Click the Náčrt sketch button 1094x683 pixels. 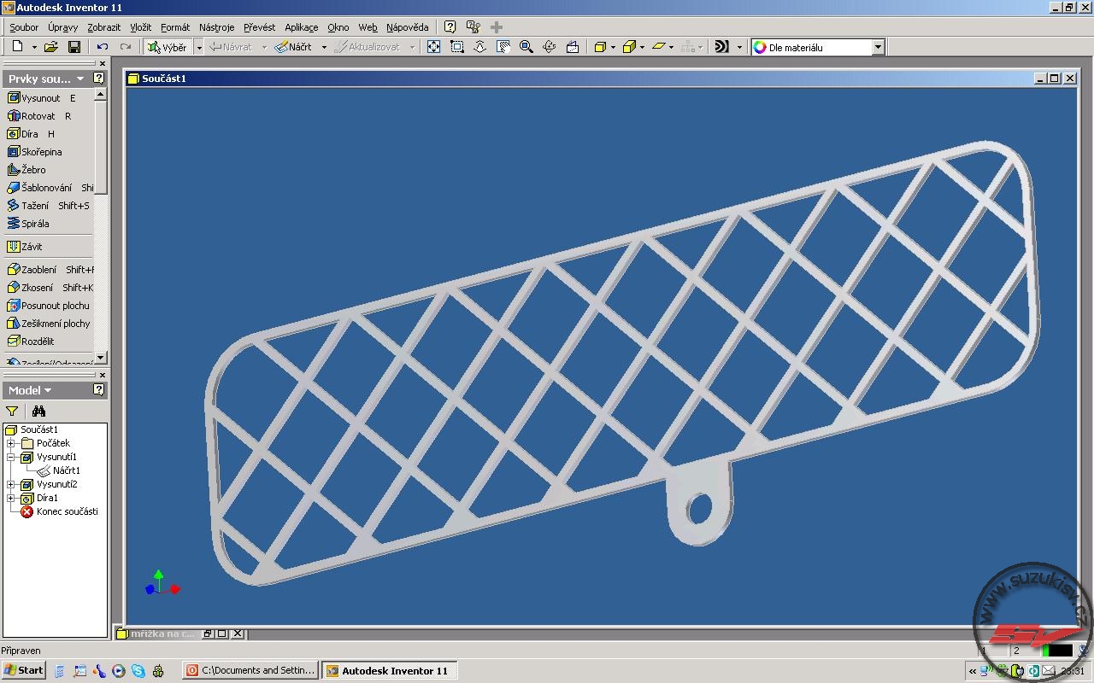tap(293, 47)
